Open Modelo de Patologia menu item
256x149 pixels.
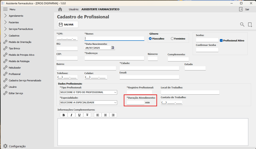pos(19,61)
